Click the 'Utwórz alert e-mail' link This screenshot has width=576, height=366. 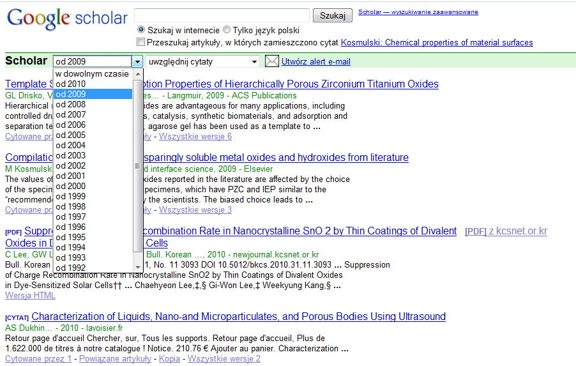316,62
